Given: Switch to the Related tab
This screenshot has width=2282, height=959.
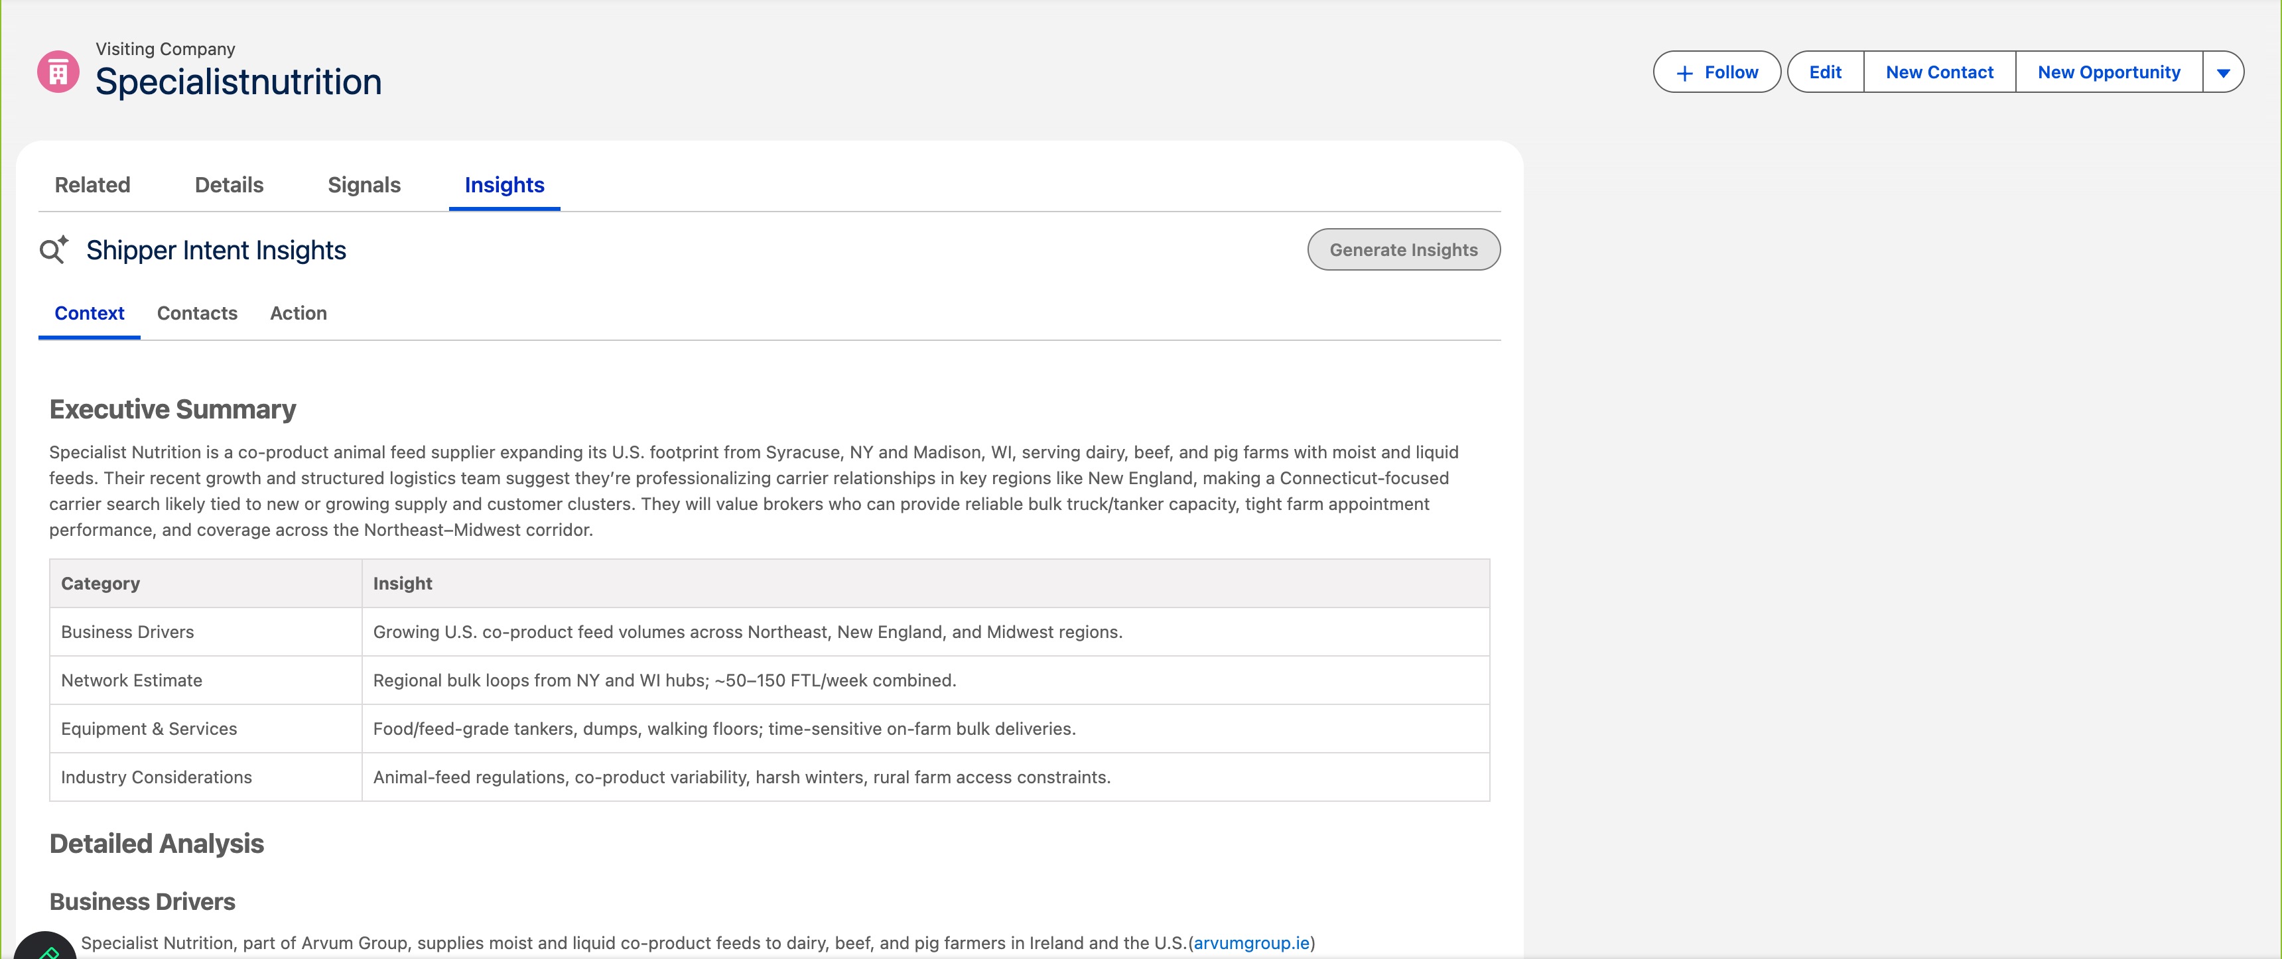Looking at the screenshot, I should [92, 185].
